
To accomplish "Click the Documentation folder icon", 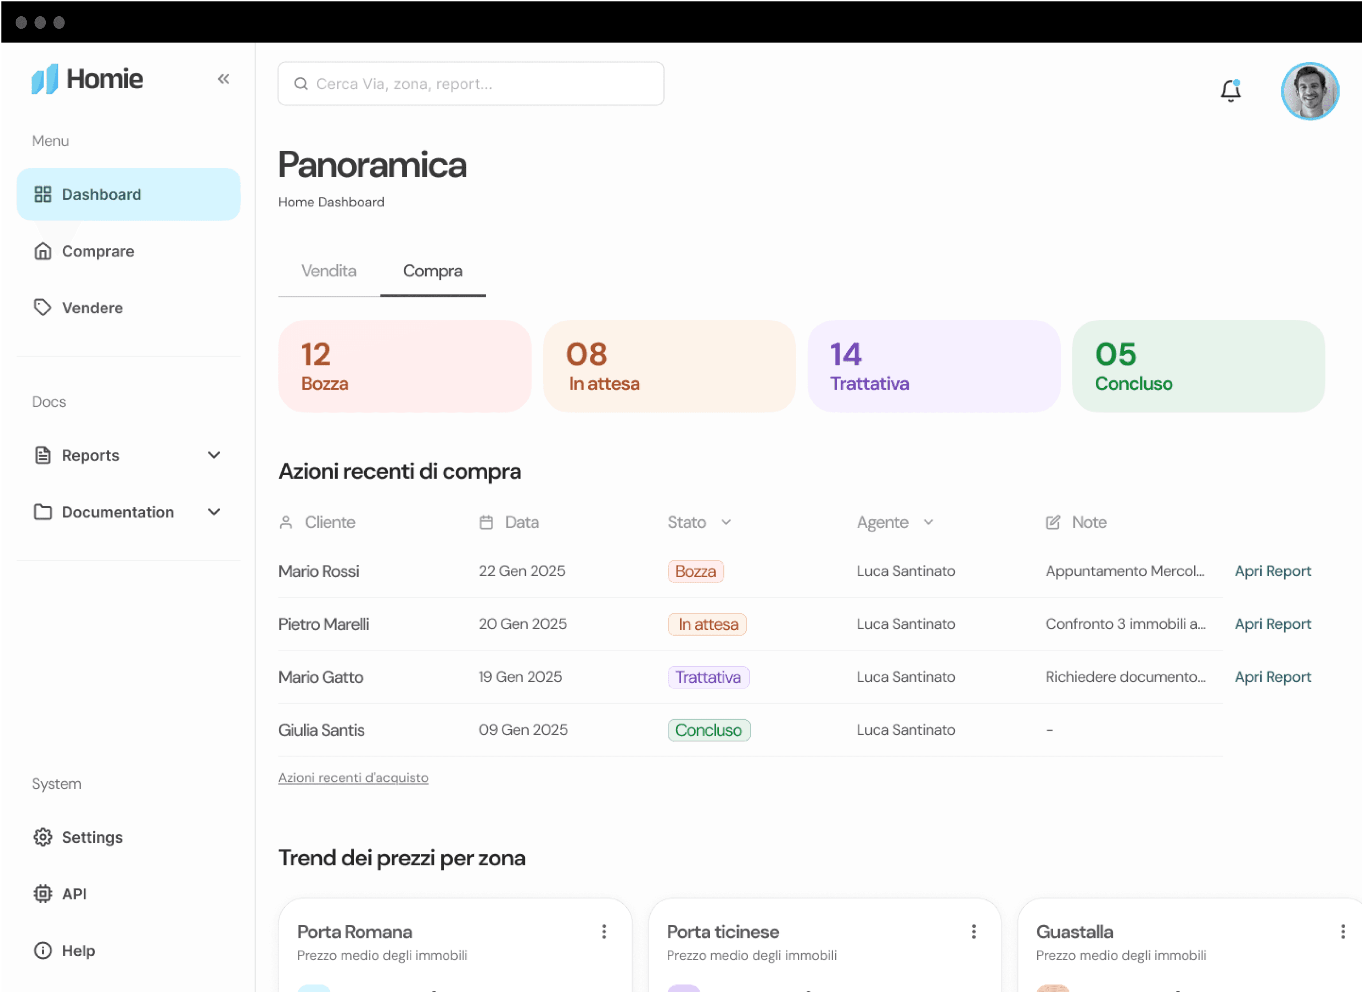I will tap(43, 512).
